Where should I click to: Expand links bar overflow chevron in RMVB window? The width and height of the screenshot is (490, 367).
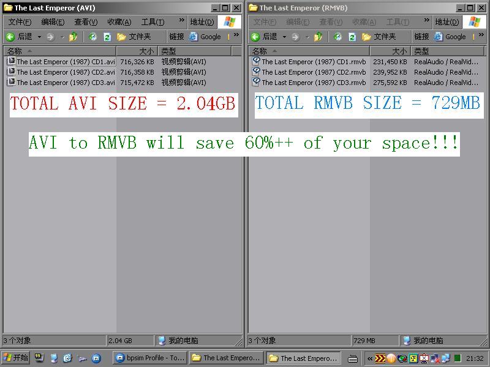point(481,35)
